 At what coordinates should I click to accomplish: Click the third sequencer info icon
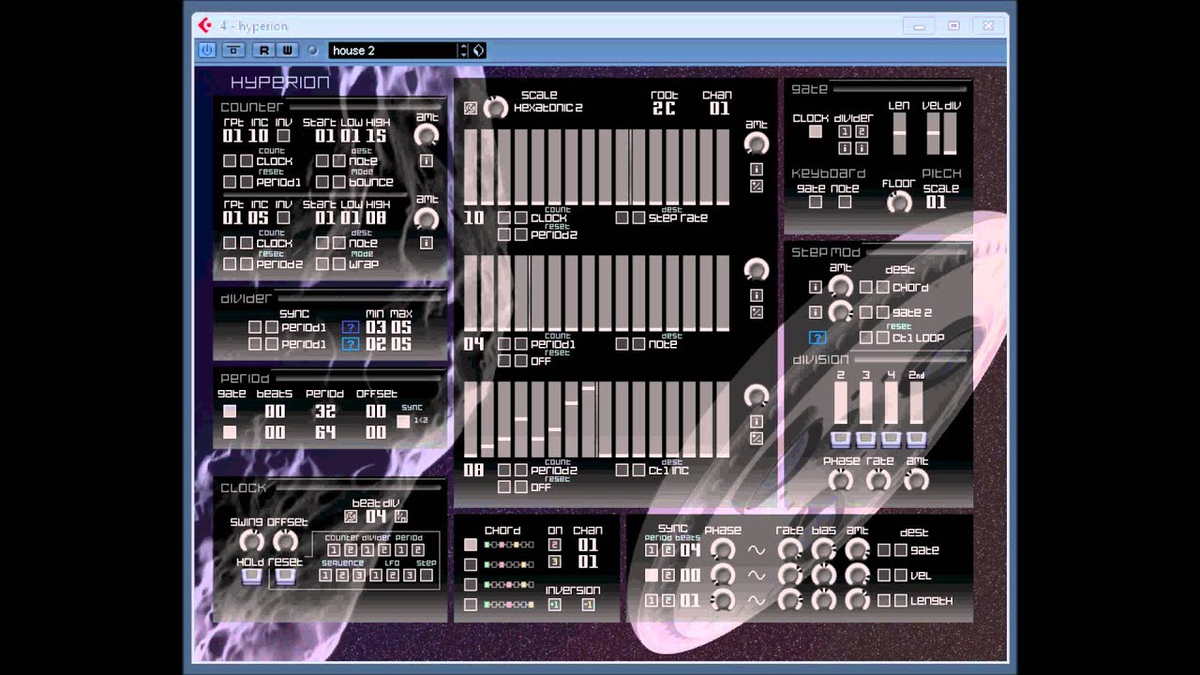click(x=757, y=421)
